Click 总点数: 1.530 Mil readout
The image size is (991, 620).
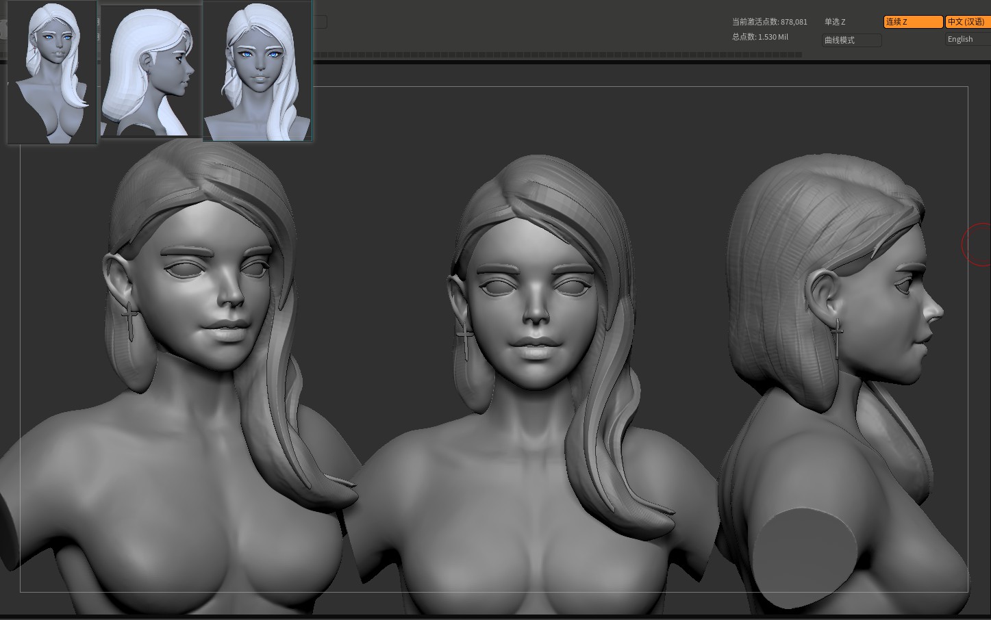point(760,37)
